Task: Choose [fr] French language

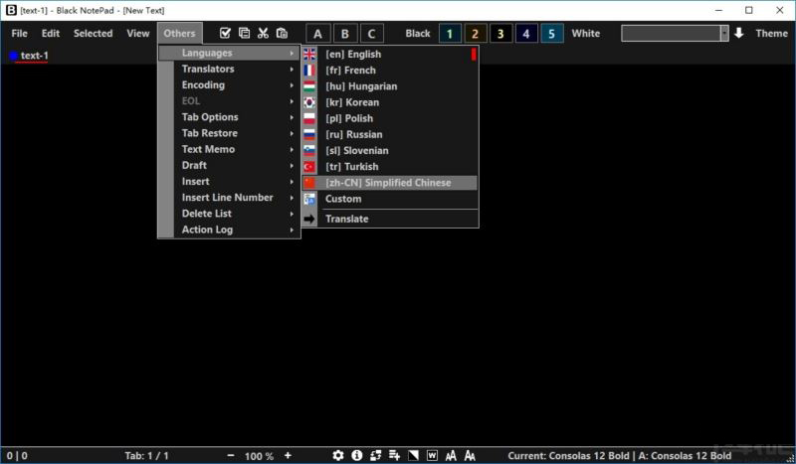Action: pyautogui.click(x=390, y=70)
